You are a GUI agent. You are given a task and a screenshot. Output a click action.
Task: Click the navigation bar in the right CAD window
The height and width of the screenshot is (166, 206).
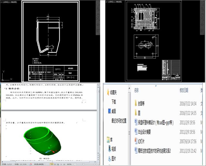coord(202,18)
